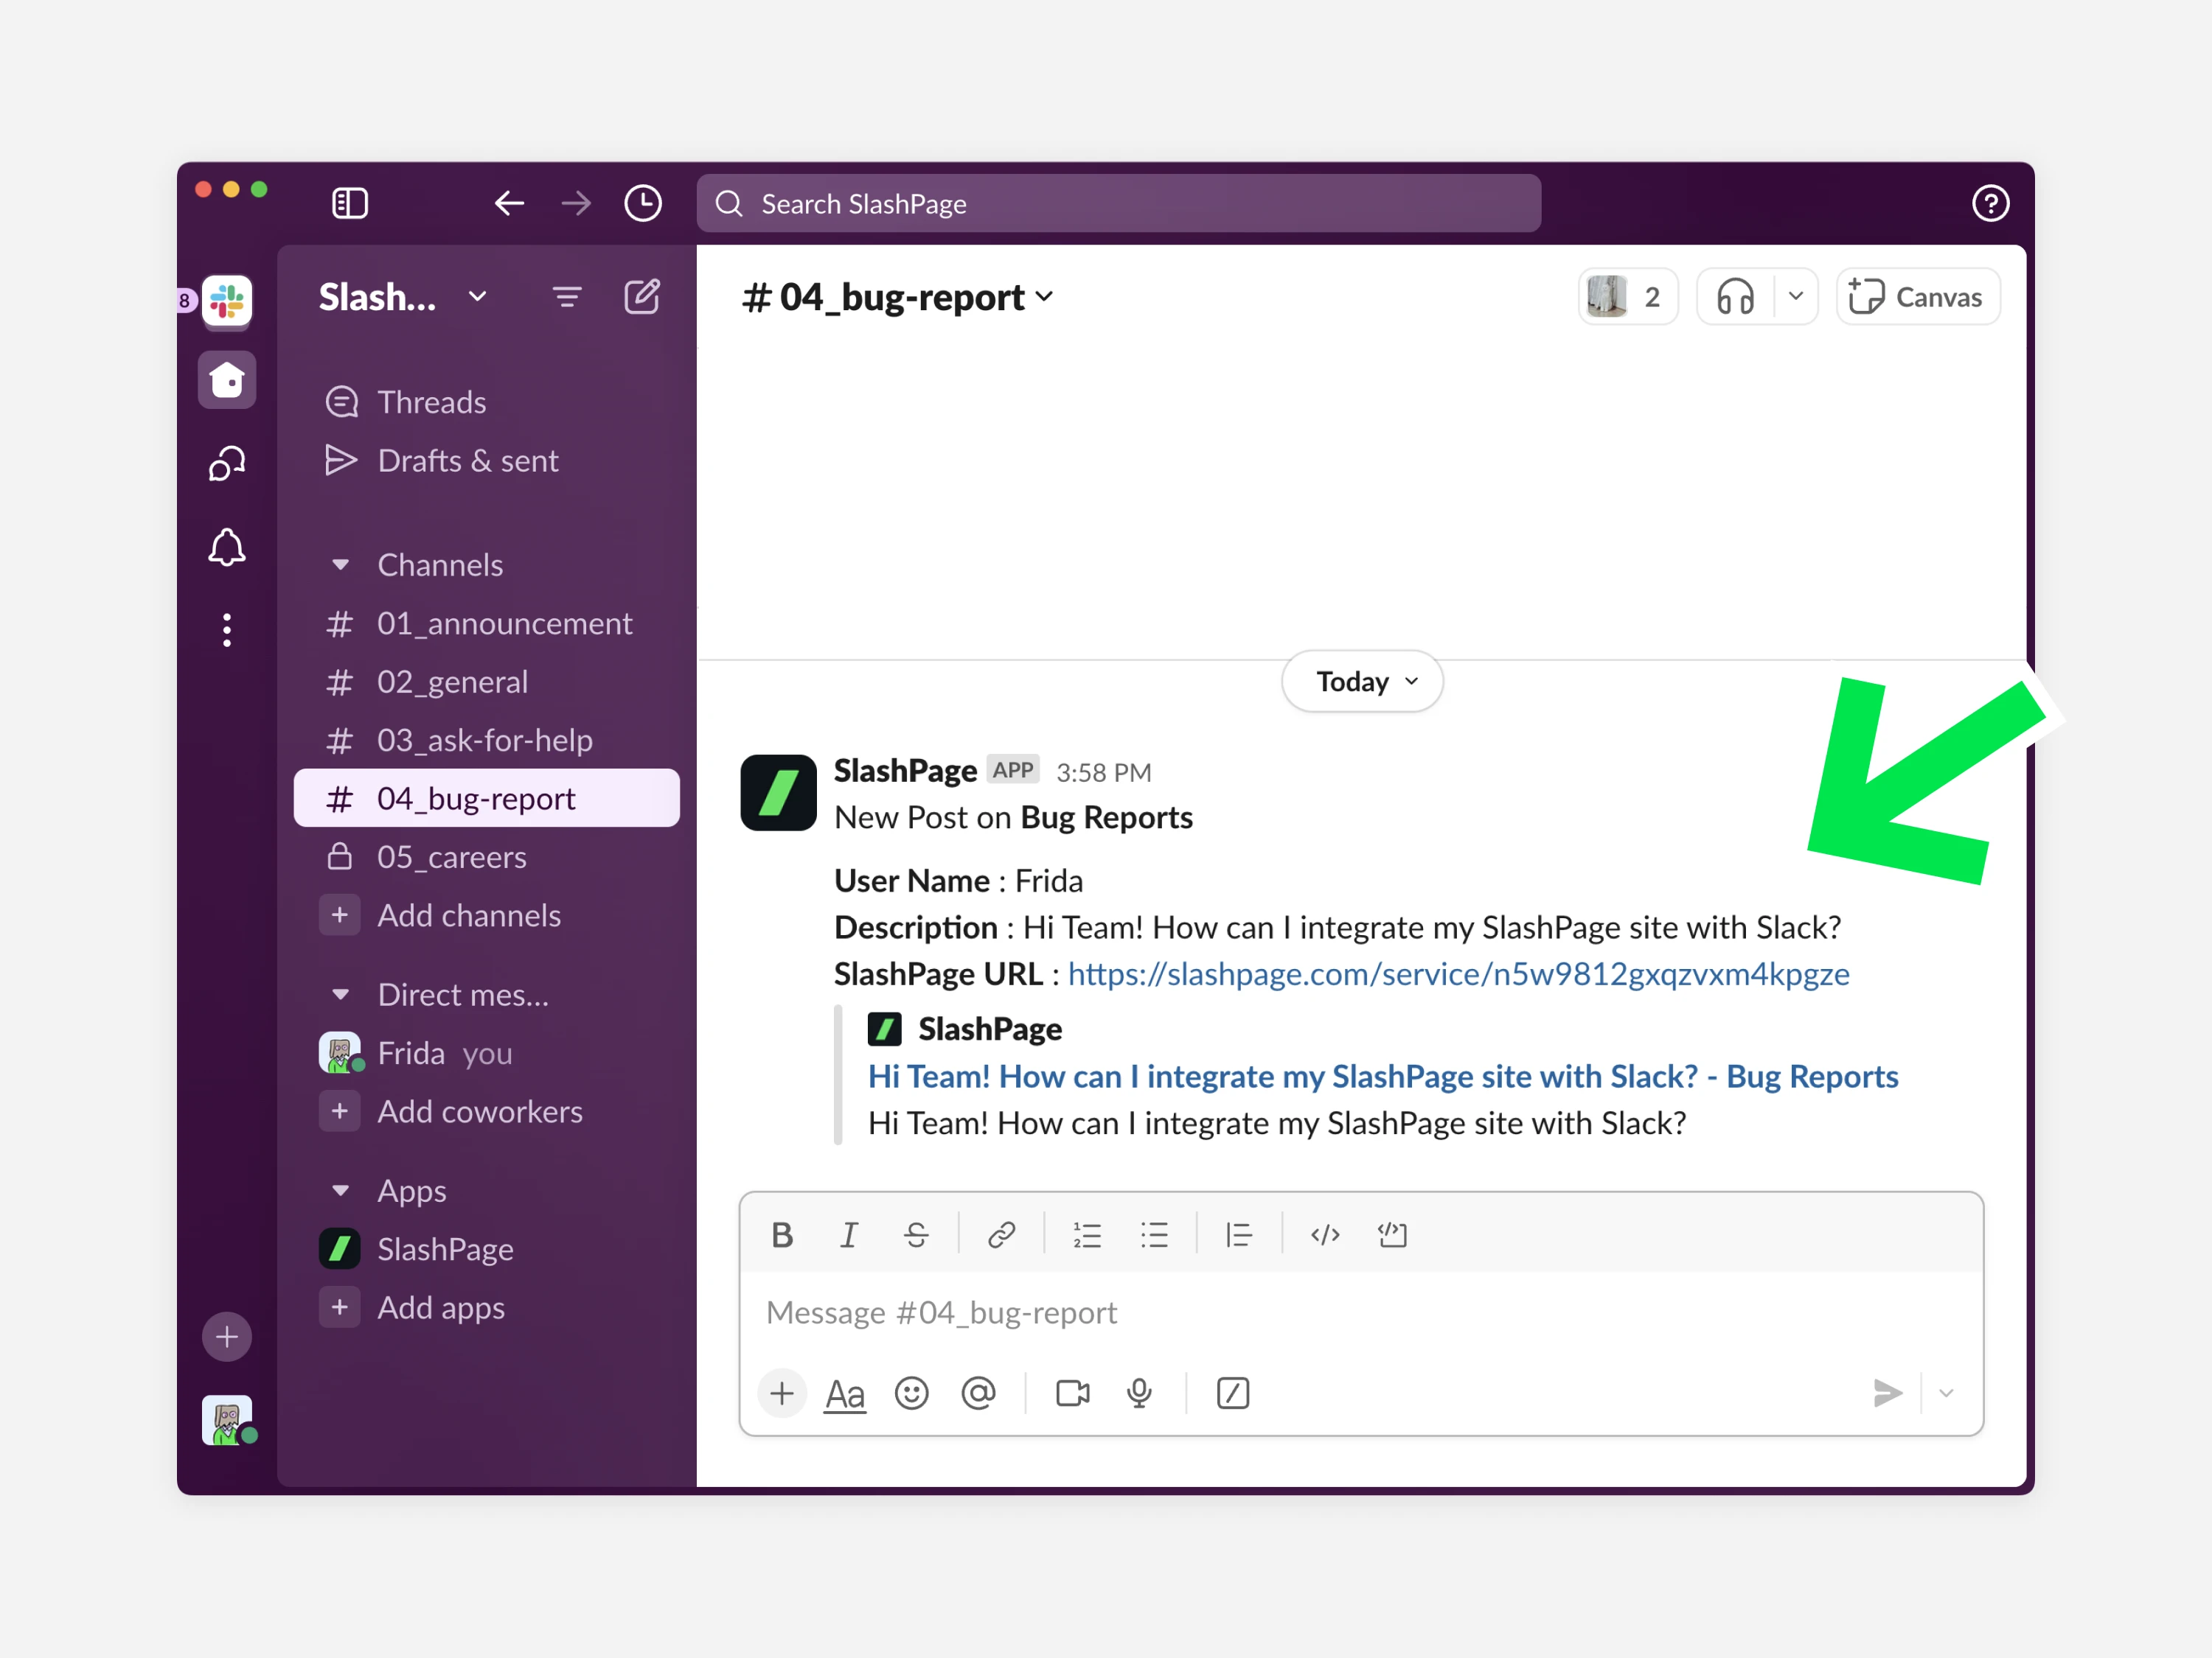The image size is (2212, 1658).
Task: Toggle the sidebar panel icon
Action: [x=350, y=204]
